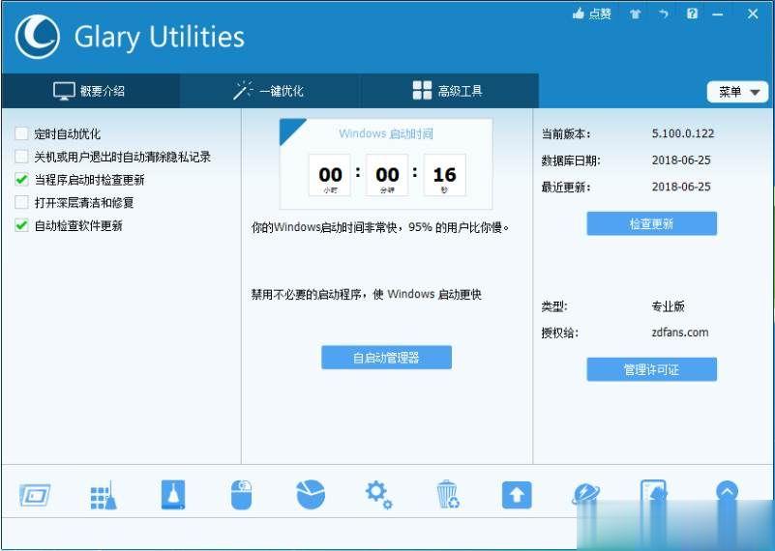Open the help question-mark icon
Viewport: 775px width, 551px height.
pyautogui.click(x=692, y=14)
